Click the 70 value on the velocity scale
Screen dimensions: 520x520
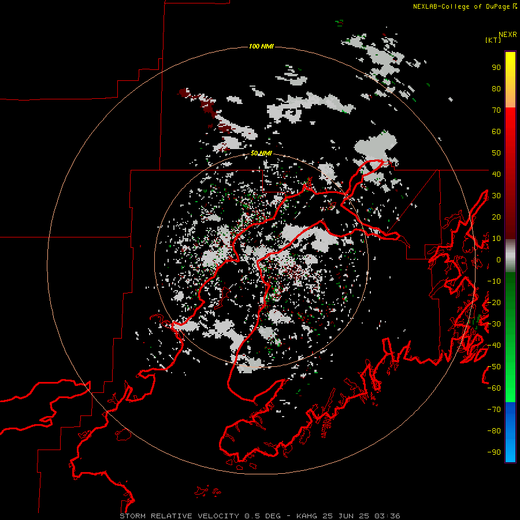click(x=496, y=110)
